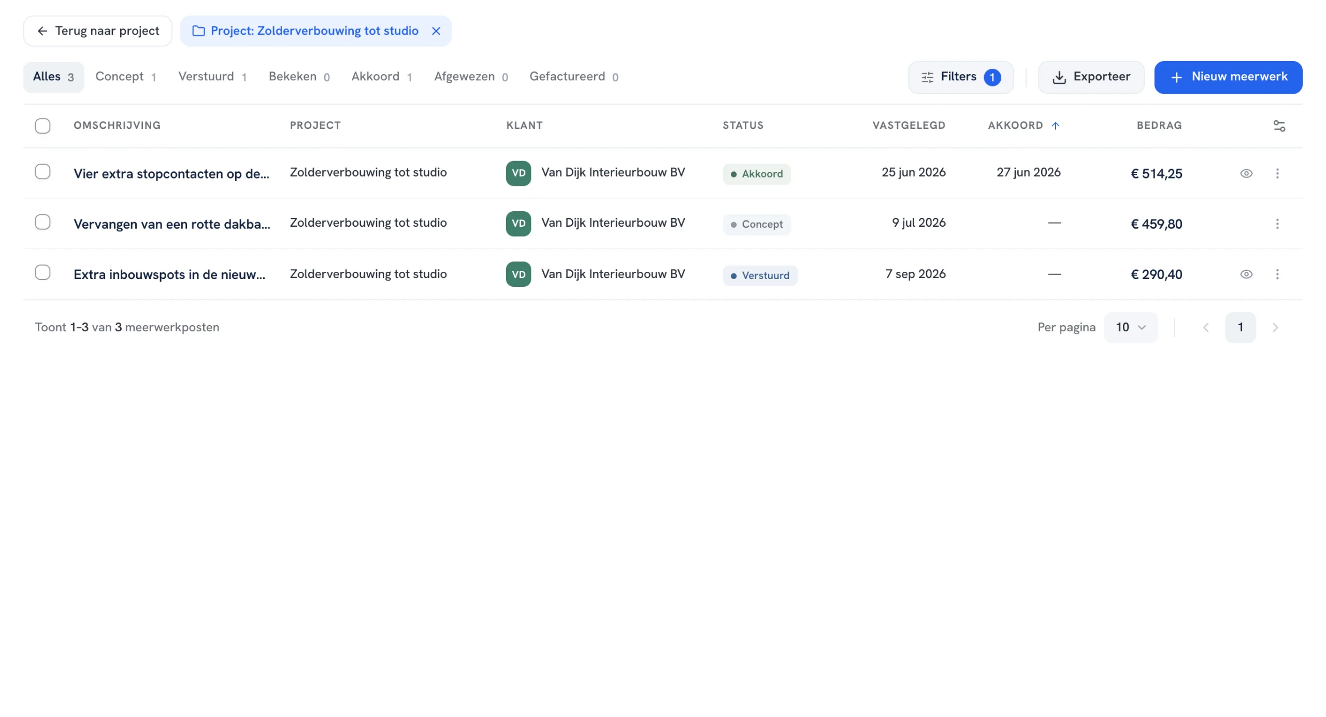Click the € 514,25 amount

coord(1156,174)
